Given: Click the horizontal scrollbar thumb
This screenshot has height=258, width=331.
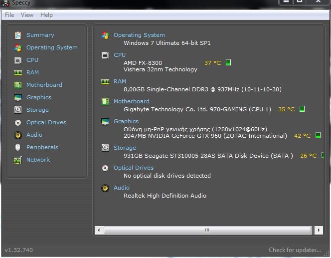Looking at the screenshot, I should pyautogui.click(x=207, y=230).
